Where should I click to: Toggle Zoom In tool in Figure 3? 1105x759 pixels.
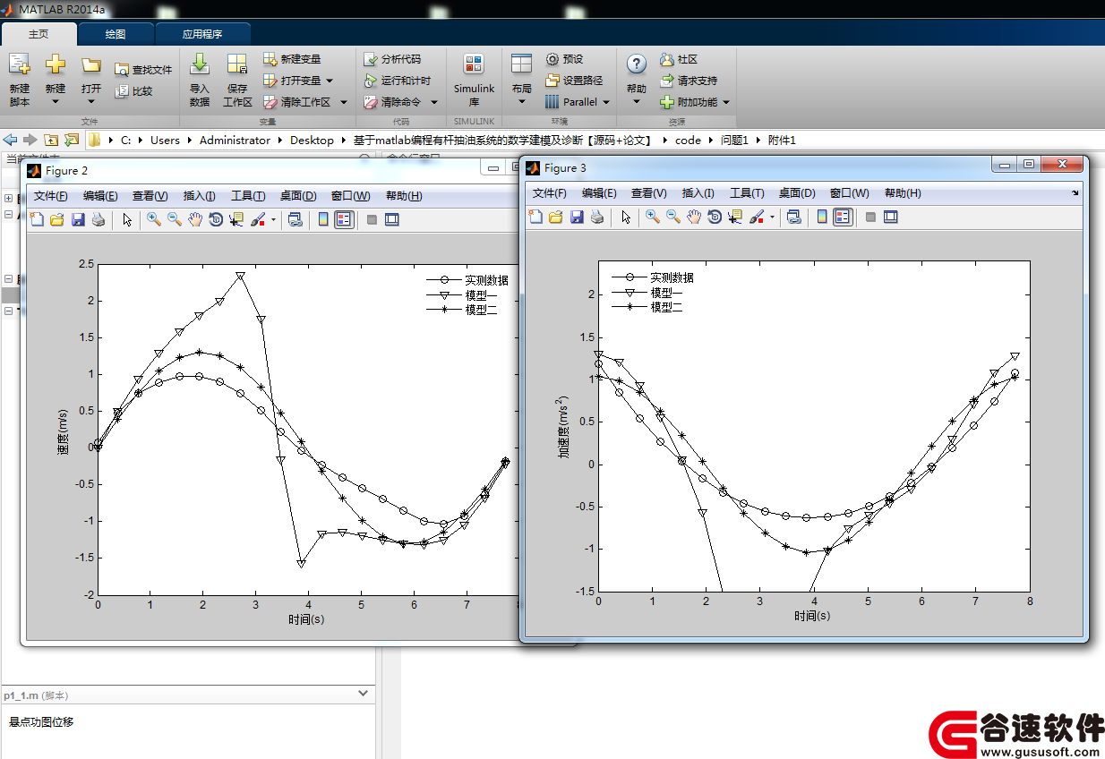coord(653,217)
